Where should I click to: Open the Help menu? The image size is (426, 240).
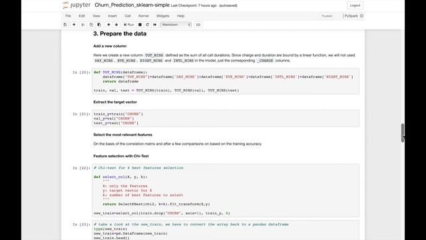tap(180, 16)
